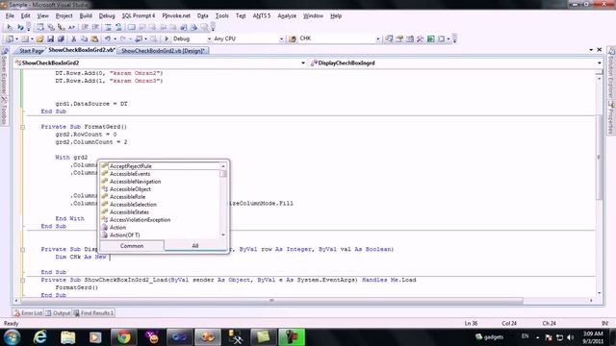Click the Comment out lines icon

[x=108, y=27]
